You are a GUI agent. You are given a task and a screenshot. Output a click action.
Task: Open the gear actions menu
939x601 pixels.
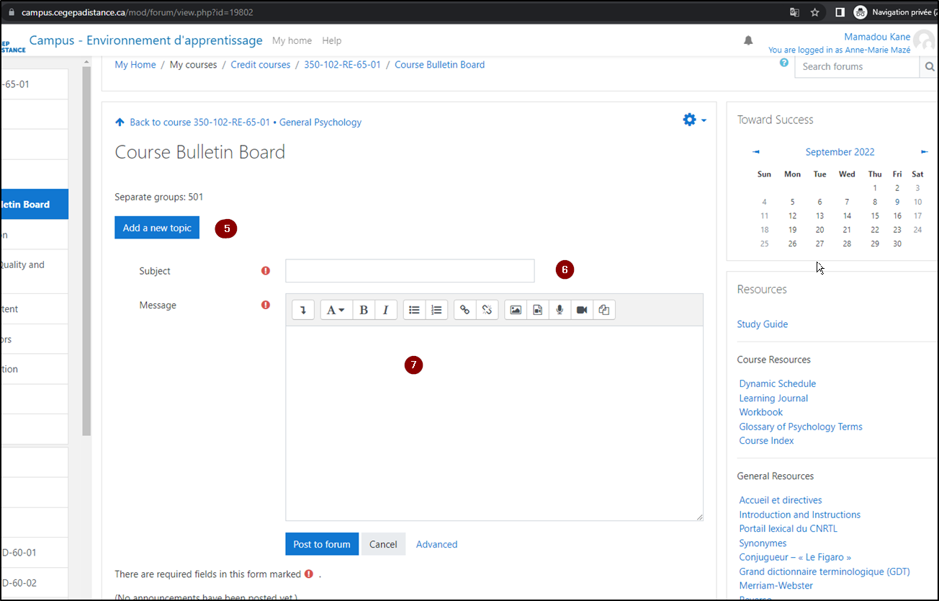[x=694, y=120]
